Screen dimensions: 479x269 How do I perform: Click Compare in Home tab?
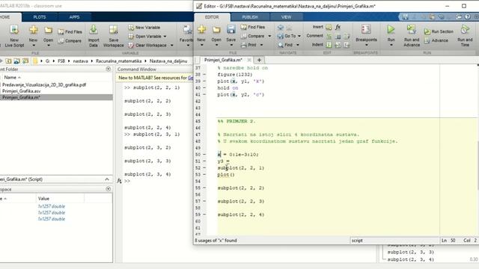pos(70,41)
